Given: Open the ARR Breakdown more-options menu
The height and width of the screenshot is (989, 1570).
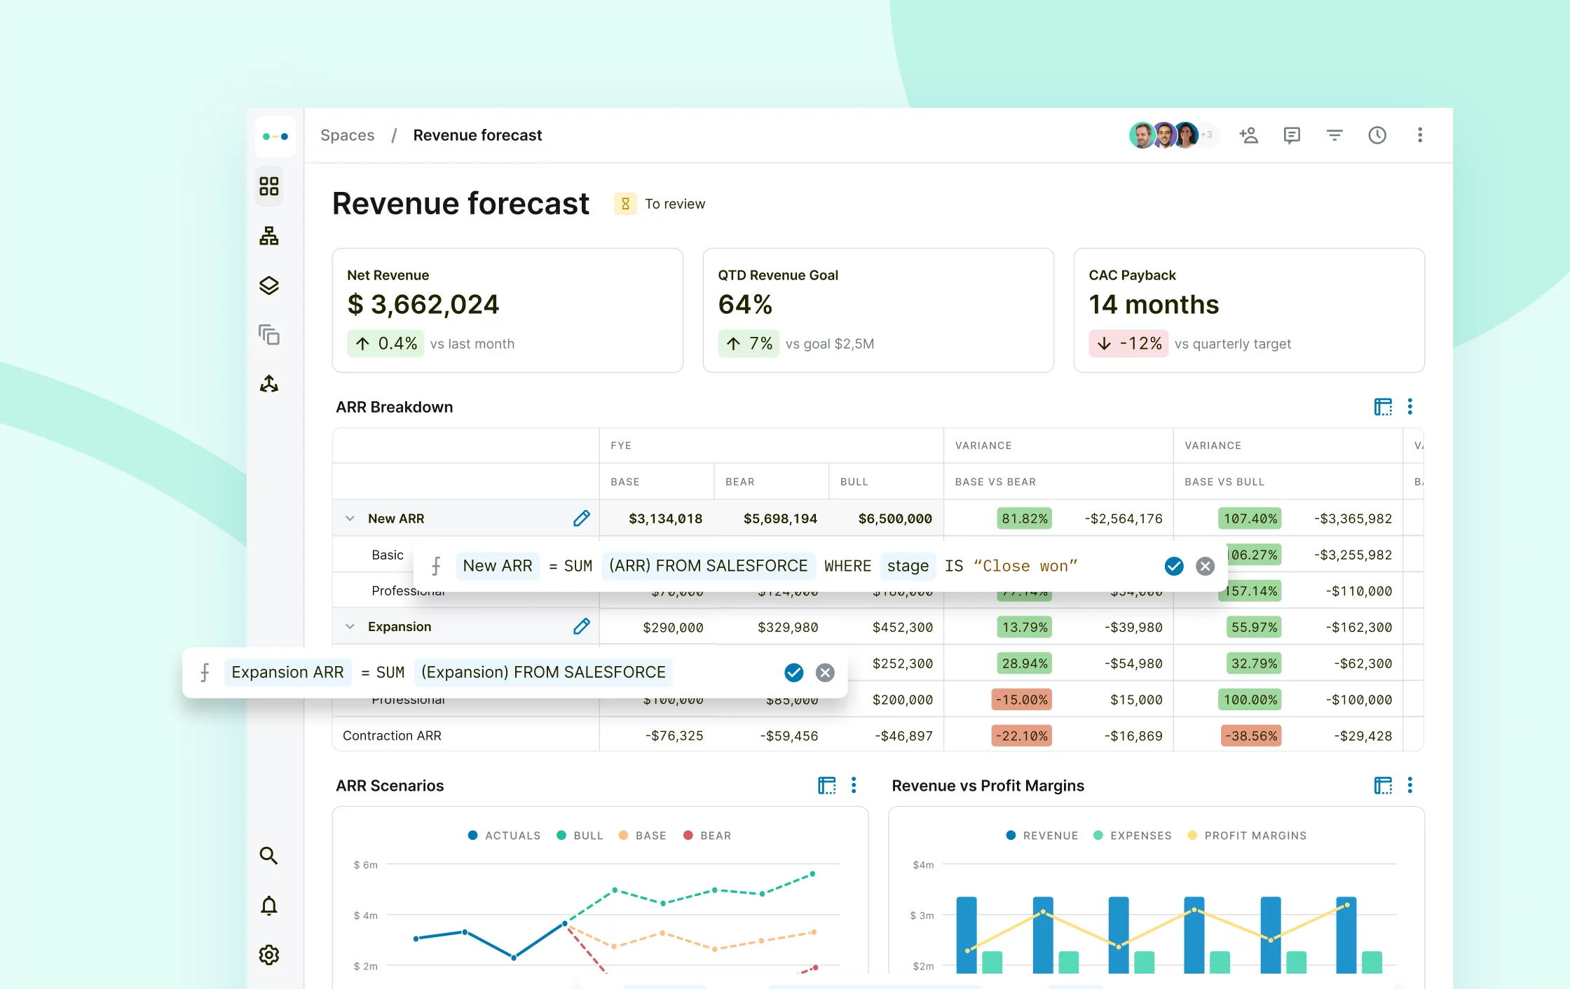Looking at the screenshot, I should [x=1410, y=406].
